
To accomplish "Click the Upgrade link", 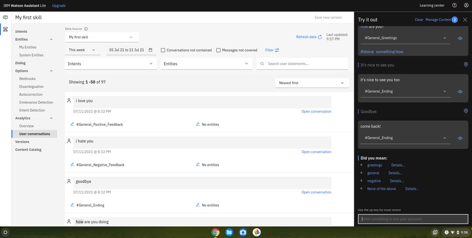I will (59, 5).
